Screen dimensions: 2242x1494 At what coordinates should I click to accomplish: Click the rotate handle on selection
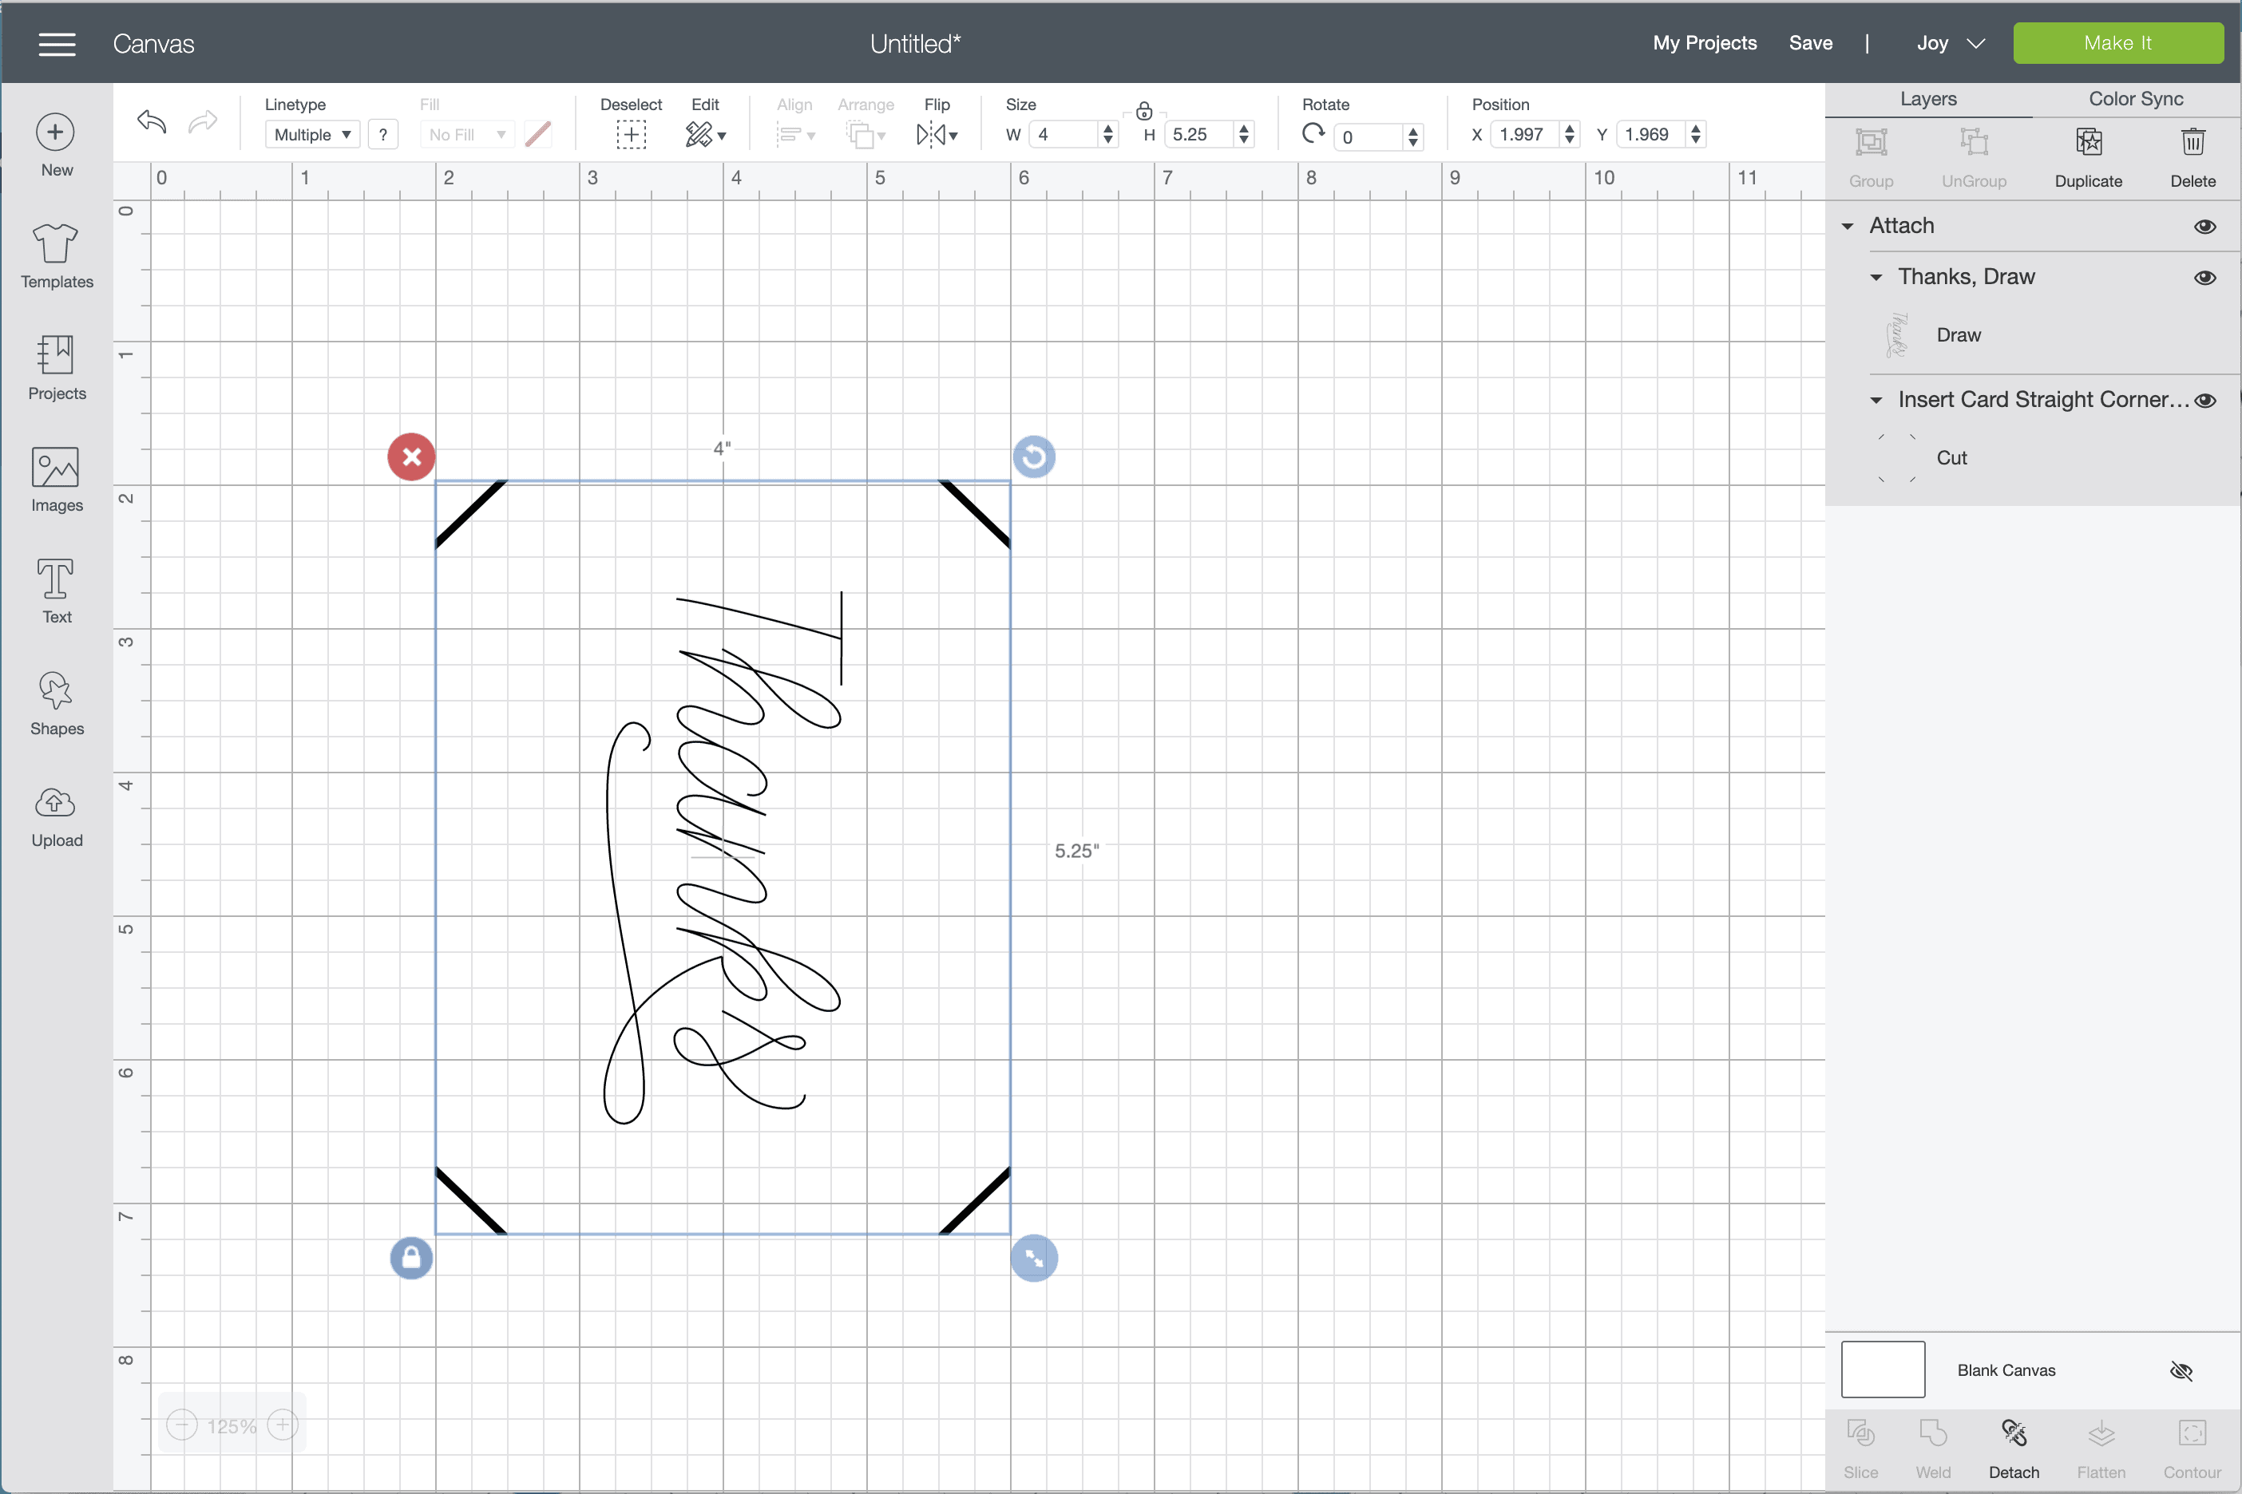coord(1033,457)
